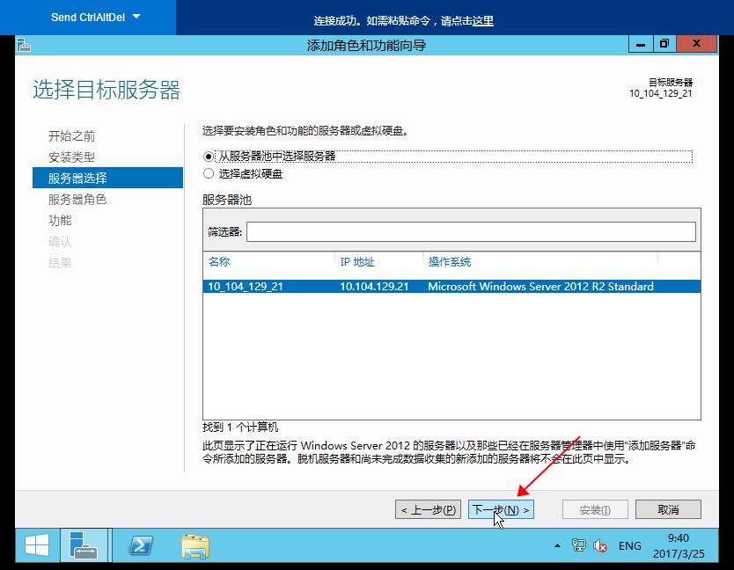734x570 pixels.
Task: Switch the ENG input language indicator
Action: click(x=629, y=546)
